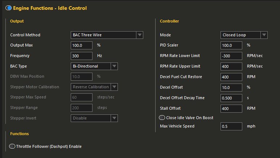Click the Decel Offset Decay Time field
Screen dimensions: 280x158
click(231, 98)
